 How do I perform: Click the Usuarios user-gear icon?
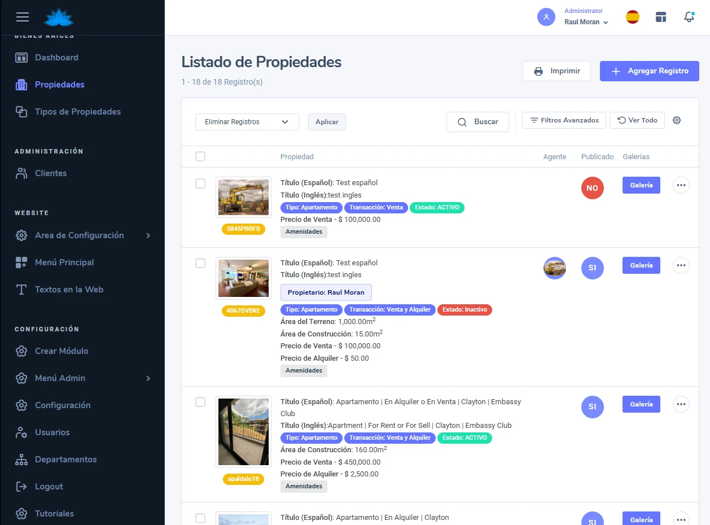(21, 432)
